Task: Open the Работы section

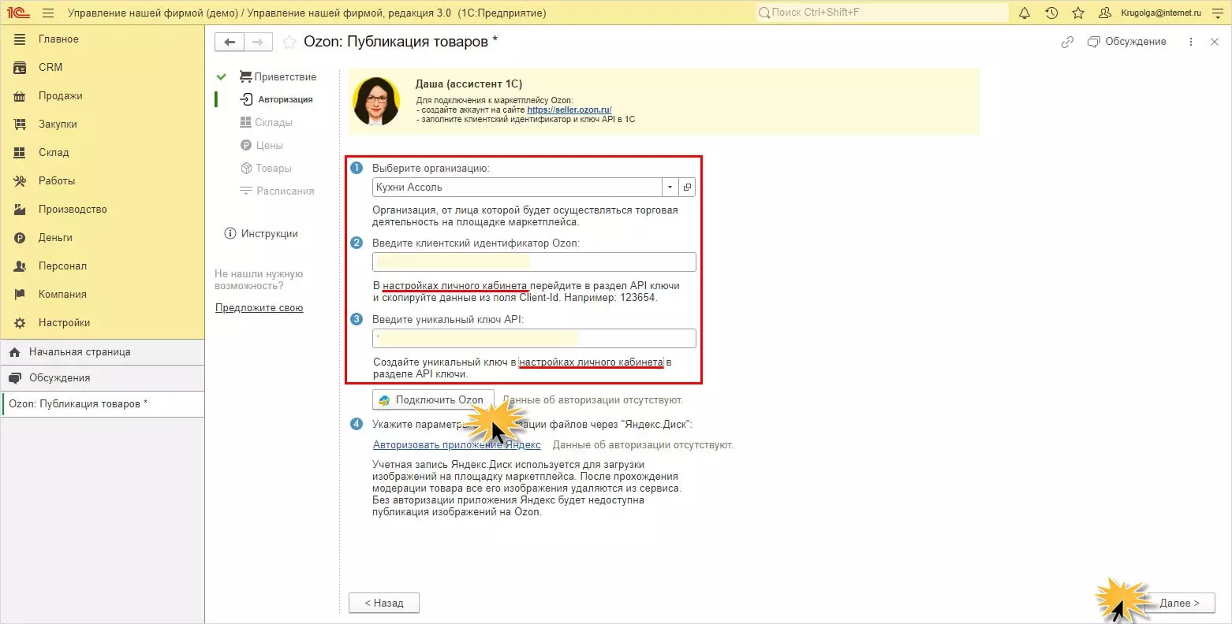Action: click(x=103, y=180)
